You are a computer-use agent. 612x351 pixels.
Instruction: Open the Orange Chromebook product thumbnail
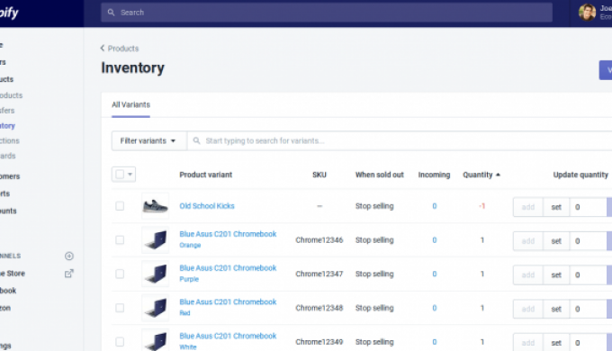pyautogui.click(x=156, y=239)
